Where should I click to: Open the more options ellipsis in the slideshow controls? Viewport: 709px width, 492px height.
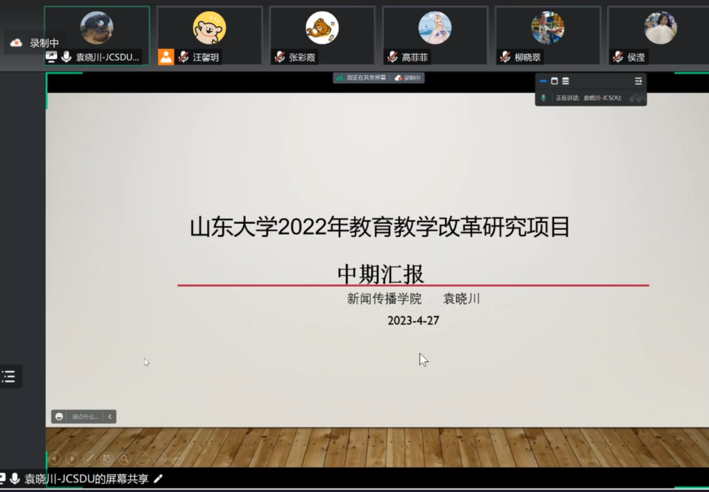177,458
